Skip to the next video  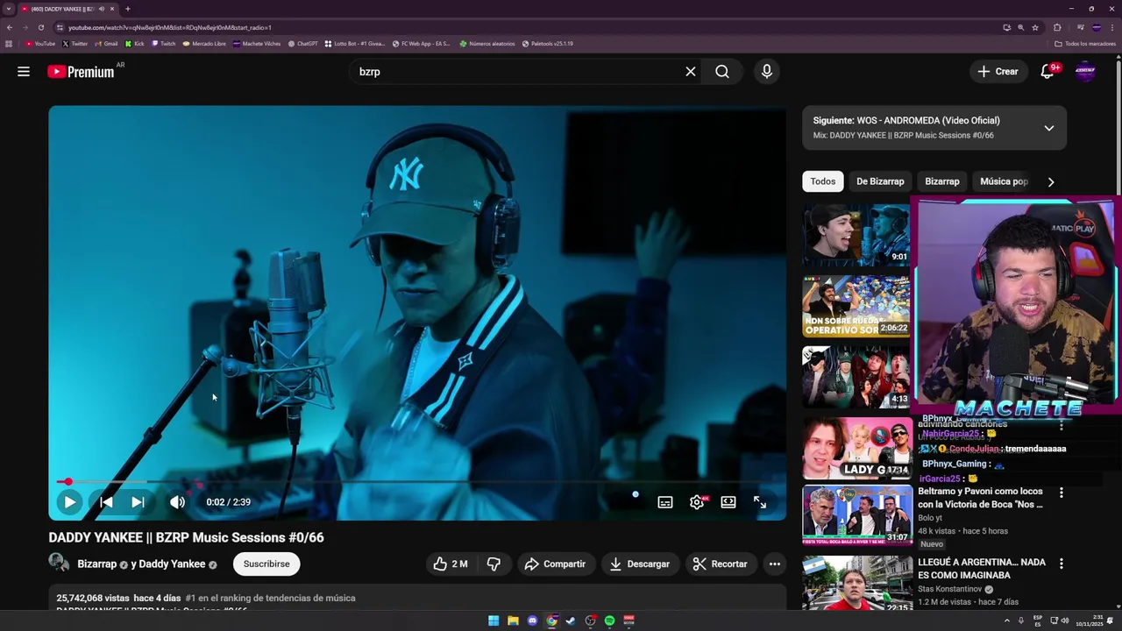(138, 502)
